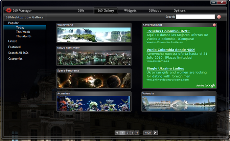Click the 360desktop.com Gallery header
The height and width of the screenshot is (141, 230).
pyautogui.click(x=24, y=17)
